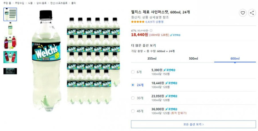258x131 pixels.
Task: Select the 6개 quantity option
Action: coord(133,72)
